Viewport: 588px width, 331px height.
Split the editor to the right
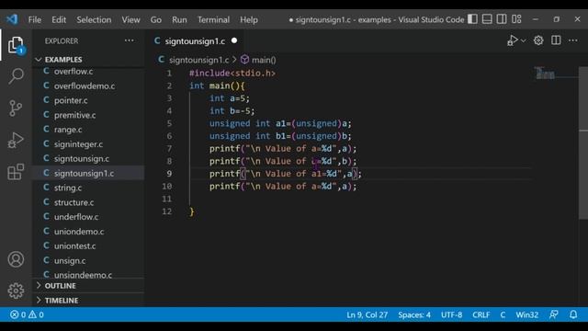click(556, 40)
